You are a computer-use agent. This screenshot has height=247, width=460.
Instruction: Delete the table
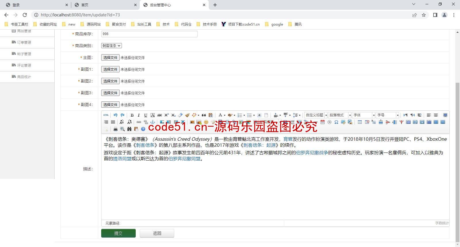pos(367,122)
